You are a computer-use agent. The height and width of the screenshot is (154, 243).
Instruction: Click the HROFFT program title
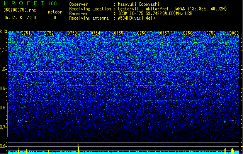(x=24, y=3)
